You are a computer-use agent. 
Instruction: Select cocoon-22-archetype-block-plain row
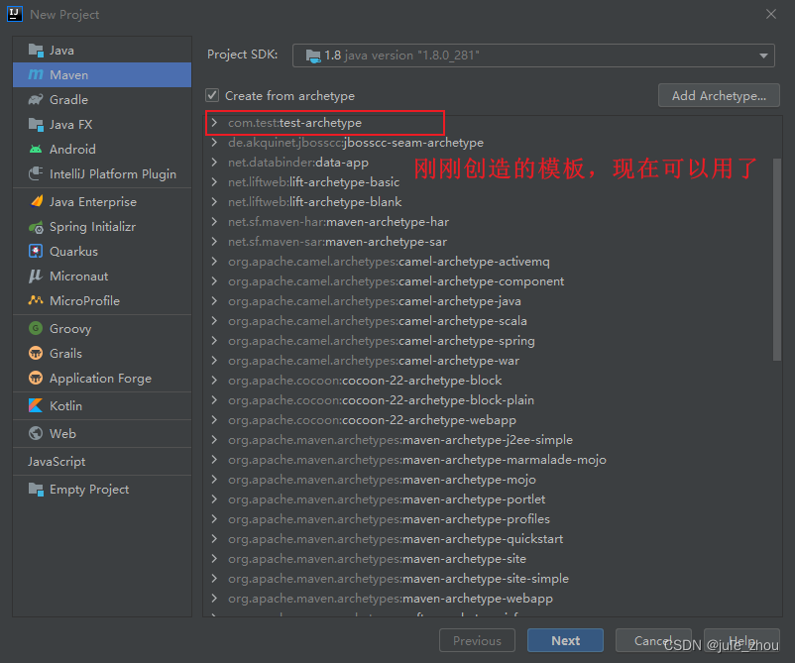pyautogui.click(x=492, y=400)
